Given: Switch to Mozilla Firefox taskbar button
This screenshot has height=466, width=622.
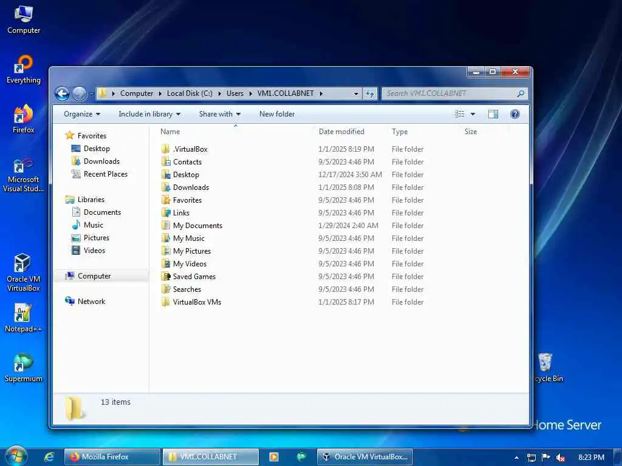Looking at the screenshot, I should [x=112, y=457].
